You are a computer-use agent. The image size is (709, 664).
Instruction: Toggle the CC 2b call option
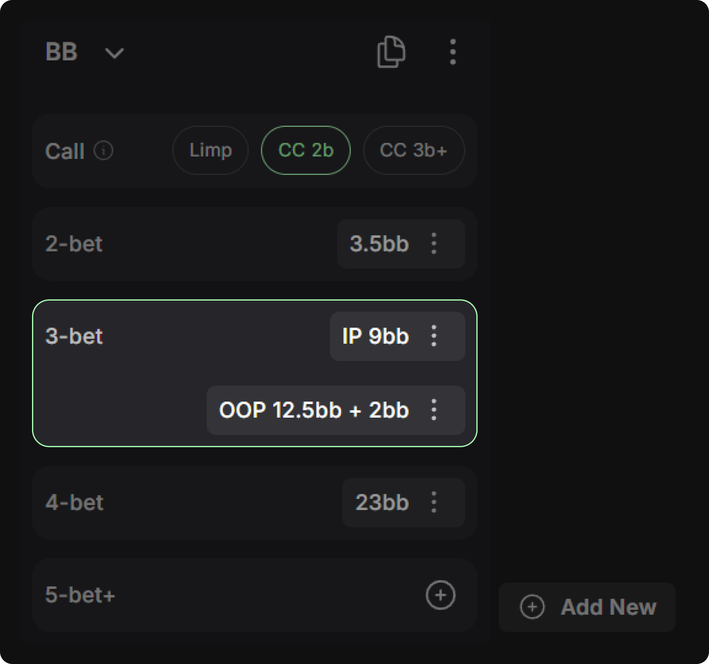[x=306, y=150]
